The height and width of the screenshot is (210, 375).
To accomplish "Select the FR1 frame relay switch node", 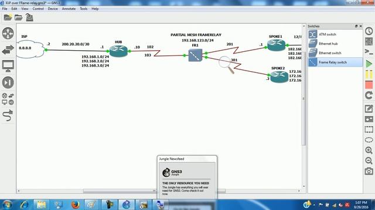I will (x=195, y=55).
